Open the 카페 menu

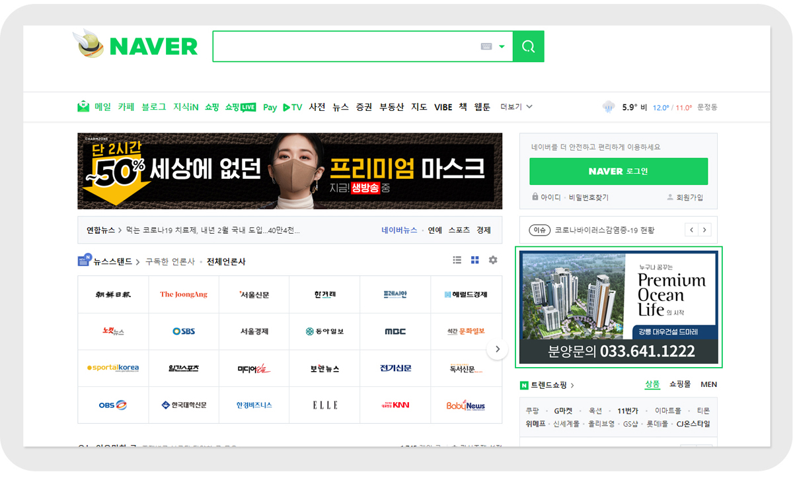click(x=126, y=107)
